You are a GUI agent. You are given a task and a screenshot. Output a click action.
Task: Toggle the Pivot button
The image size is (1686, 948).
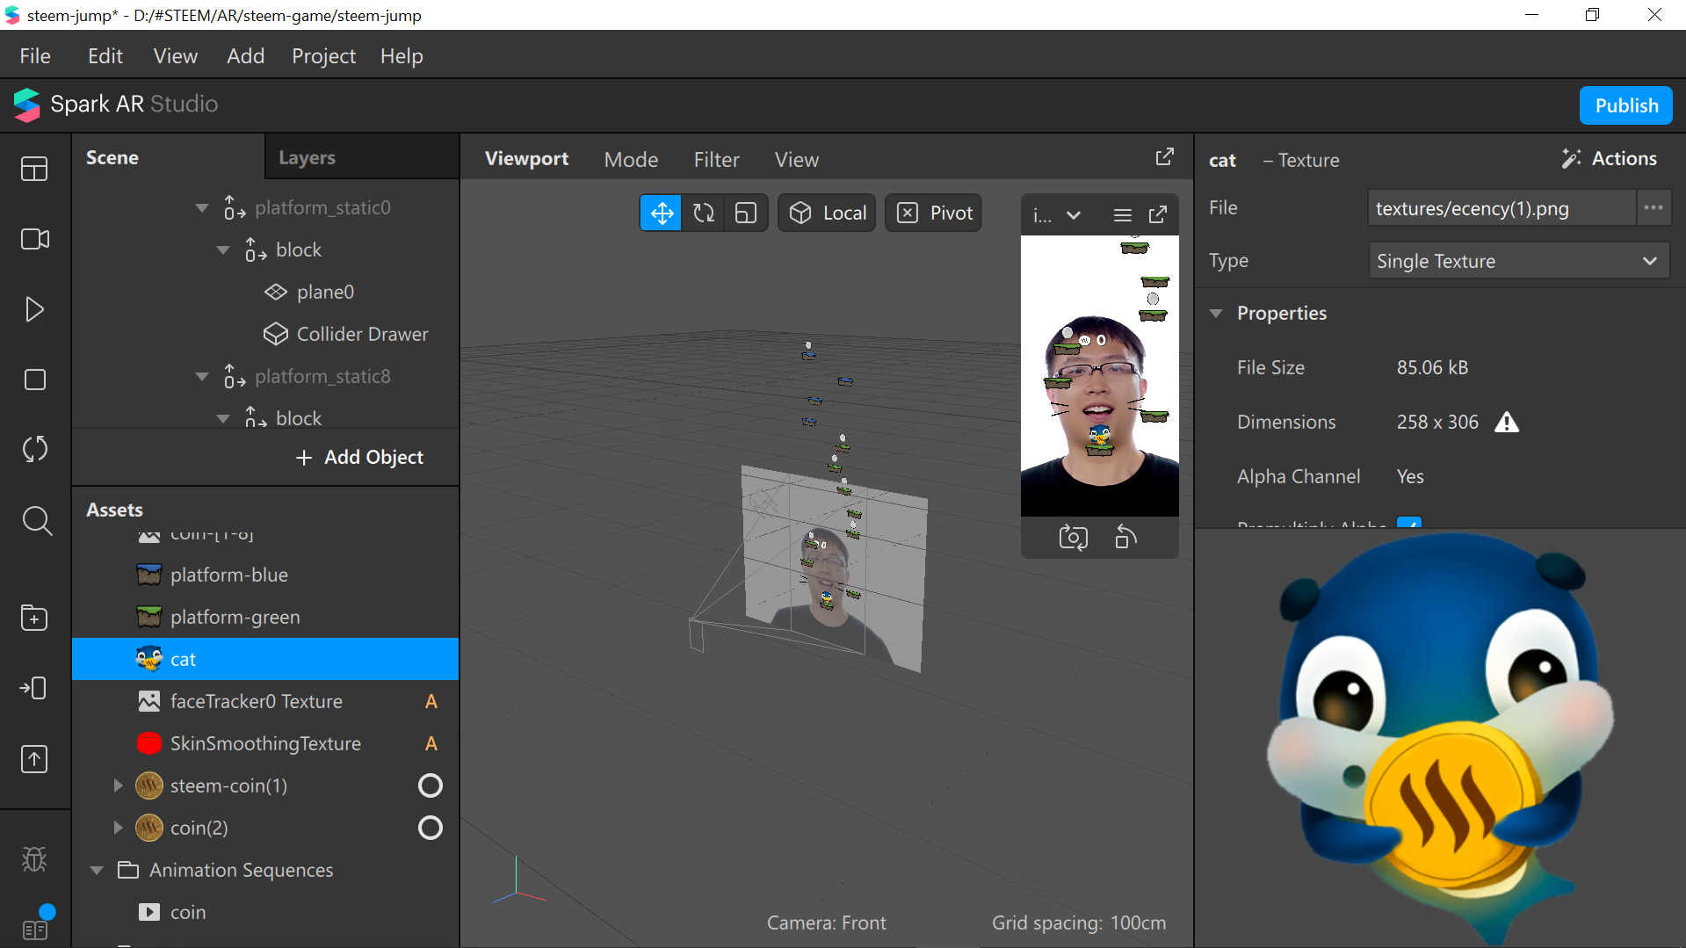[x=933, y=213]
